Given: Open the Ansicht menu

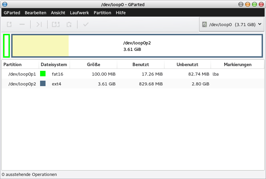Looking at the screenshot, I should click(x=58, y=13).
